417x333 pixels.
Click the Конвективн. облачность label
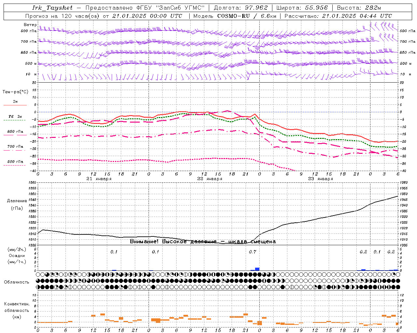(17, 310)
